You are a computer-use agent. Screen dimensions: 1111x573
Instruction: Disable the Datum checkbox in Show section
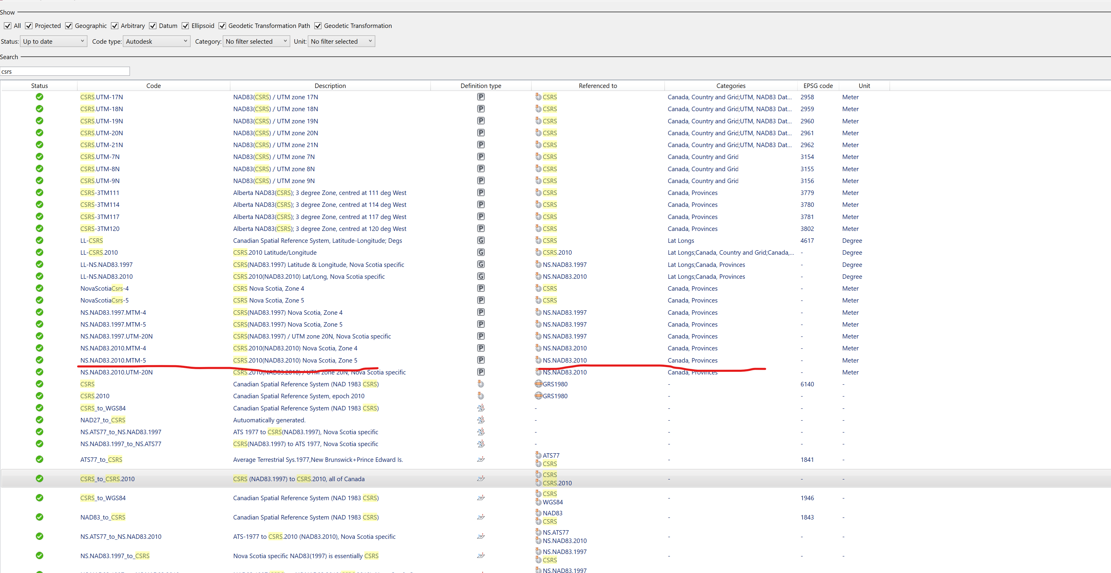[153, 26]
